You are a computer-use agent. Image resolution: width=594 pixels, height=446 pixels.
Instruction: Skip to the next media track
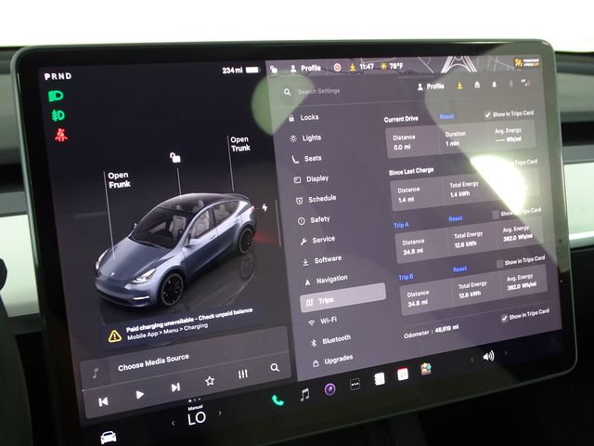pyautogui.click(x=175, y=387)
